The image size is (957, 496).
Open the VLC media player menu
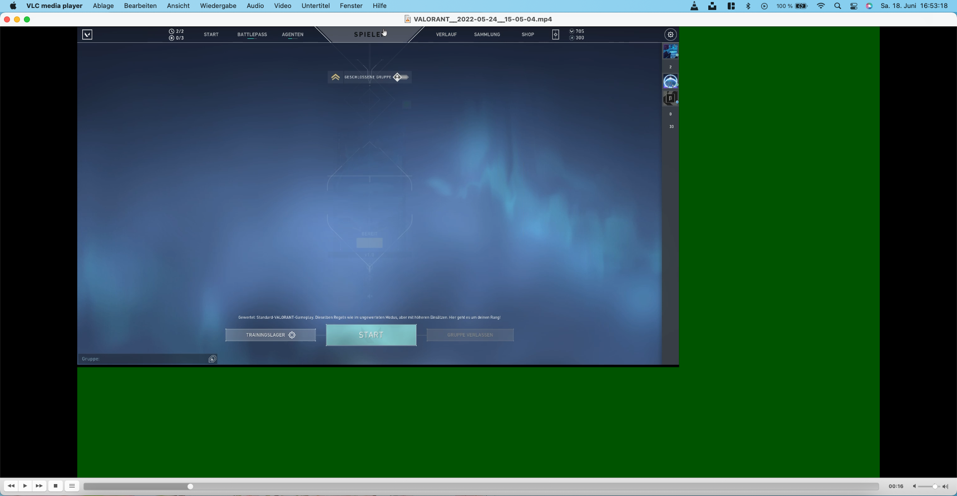[54, 6]
